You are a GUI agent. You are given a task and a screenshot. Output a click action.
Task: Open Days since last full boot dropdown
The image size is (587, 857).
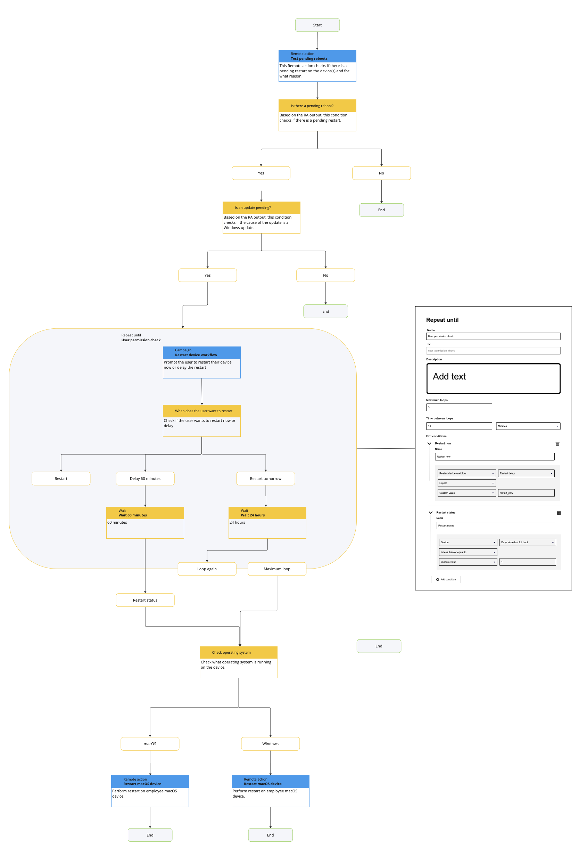tap(527, 542)
